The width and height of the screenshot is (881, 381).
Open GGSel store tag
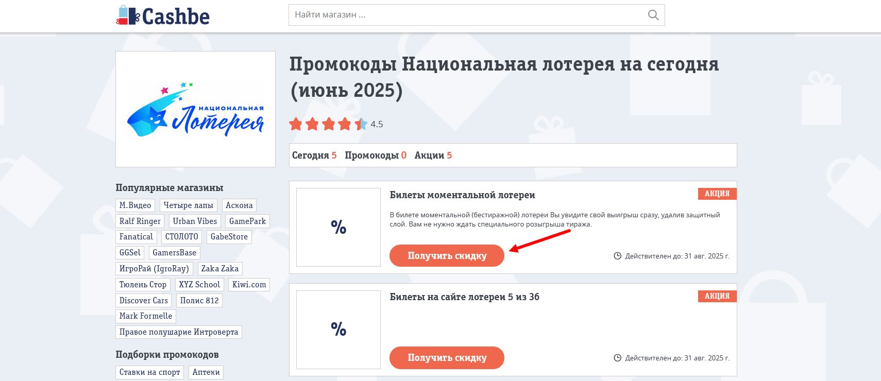[x=130, y=253]
